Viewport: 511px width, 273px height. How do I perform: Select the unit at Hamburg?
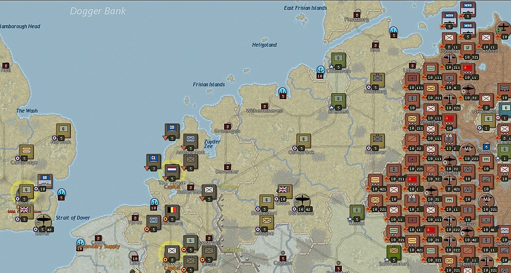377,80
